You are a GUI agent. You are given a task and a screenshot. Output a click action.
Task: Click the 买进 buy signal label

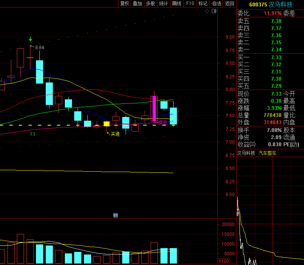tap(115, 134)
